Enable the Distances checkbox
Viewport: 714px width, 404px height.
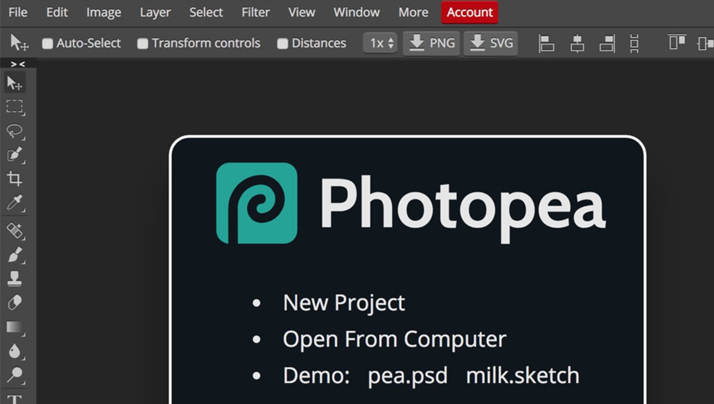[282, 43]
